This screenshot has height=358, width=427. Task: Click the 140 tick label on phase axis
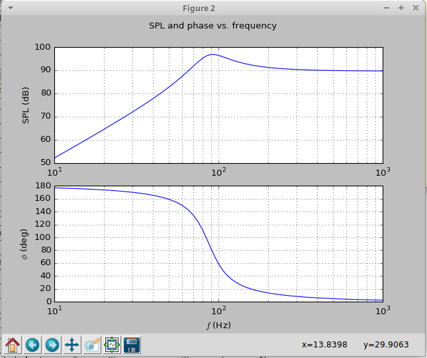[x=43, y=211]
